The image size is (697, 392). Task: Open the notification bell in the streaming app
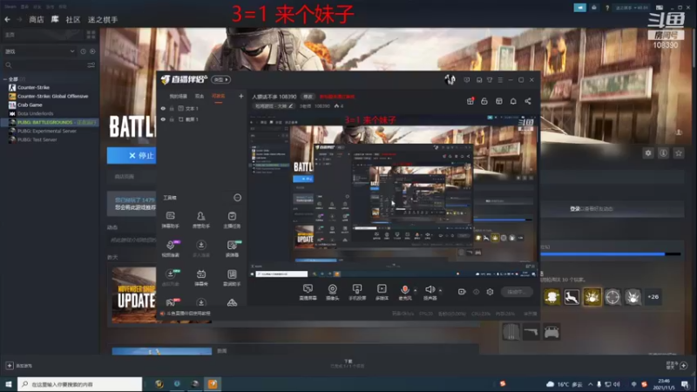[513, 101]
